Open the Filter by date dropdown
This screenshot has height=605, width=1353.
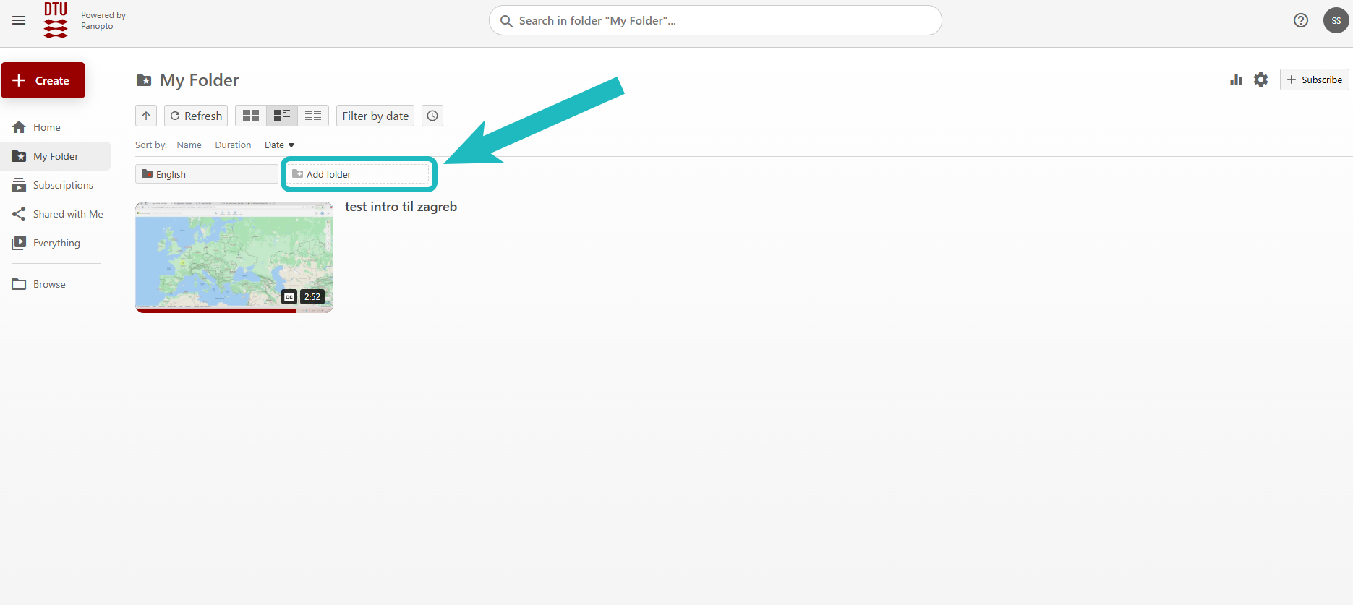375,116
